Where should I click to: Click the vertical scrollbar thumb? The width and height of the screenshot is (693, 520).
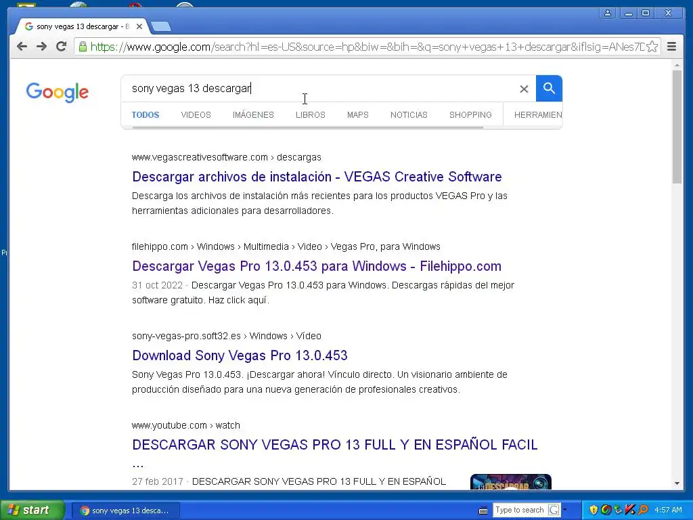677,127
